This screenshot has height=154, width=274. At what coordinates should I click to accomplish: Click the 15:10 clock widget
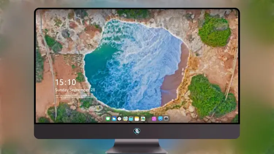click(65, 82)
